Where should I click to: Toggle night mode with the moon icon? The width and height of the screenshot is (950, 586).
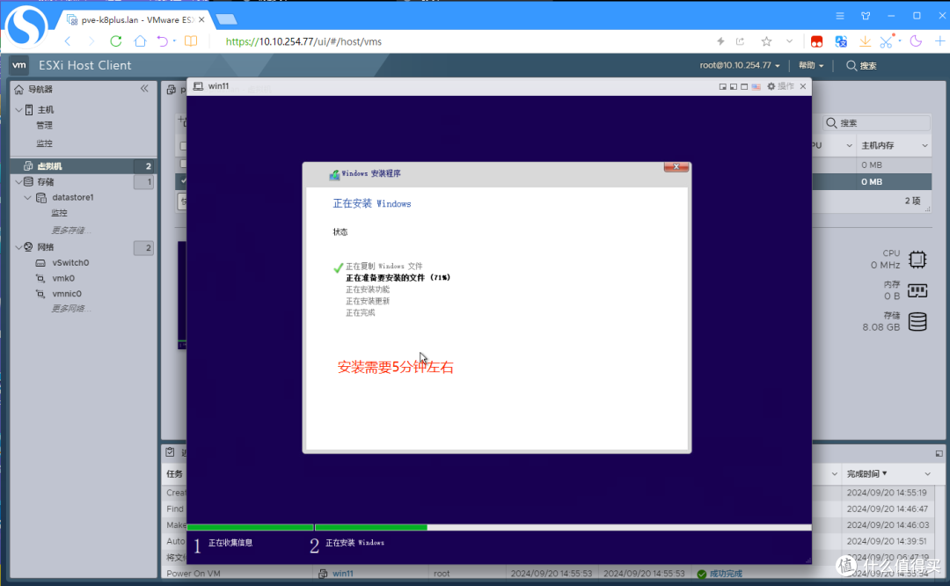coord(916,41)
